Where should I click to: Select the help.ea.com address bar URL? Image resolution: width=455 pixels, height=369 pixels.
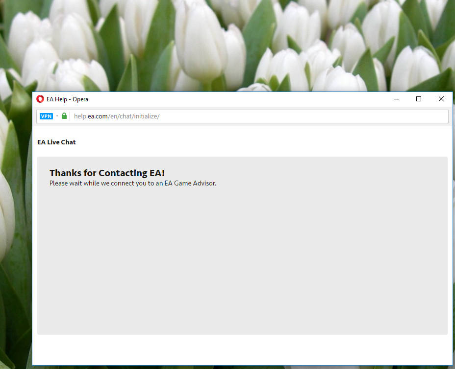(117, 116)
